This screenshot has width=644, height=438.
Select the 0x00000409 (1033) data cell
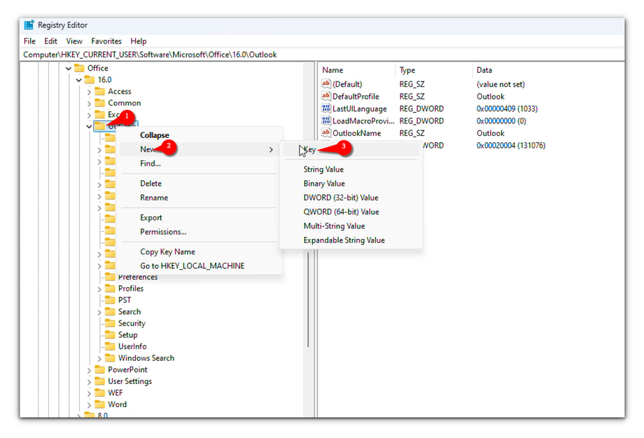507,109
